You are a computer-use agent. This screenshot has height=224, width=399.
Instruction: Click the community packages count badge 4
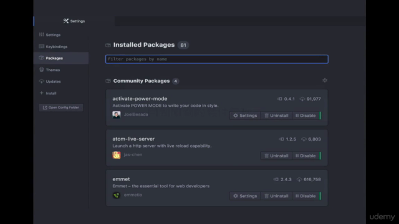(176, 81)
